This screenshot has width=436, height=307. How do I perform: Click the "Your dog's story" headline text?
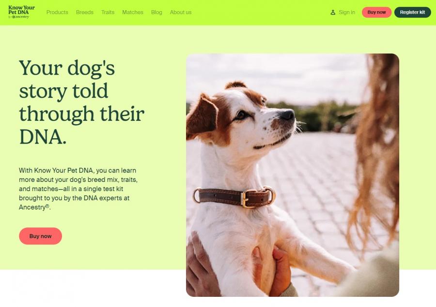coord(67,80)
